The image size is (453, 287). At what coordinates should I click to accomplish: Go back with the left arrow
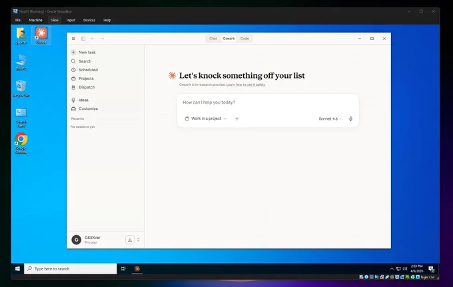click(93, 39)
